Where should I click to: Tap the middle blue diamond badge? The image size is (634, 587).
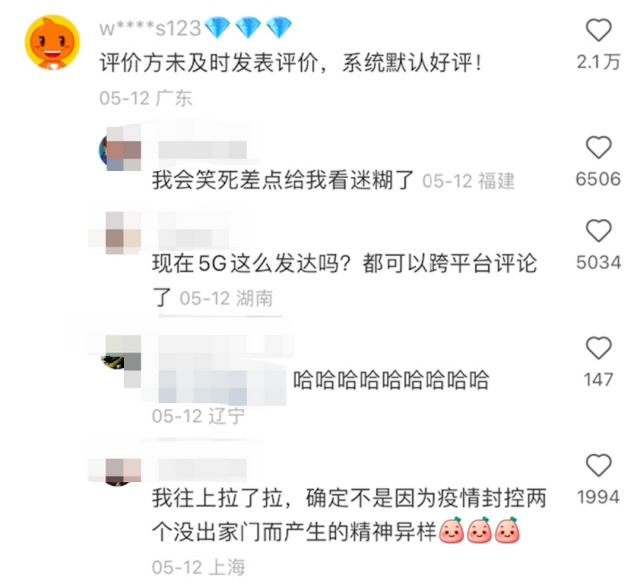248,28
